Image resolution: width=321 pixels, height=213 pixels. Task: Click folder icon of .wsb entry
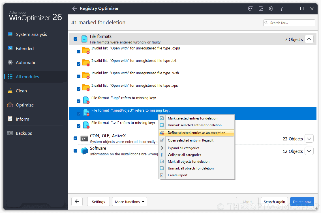[x=86, y=75]
